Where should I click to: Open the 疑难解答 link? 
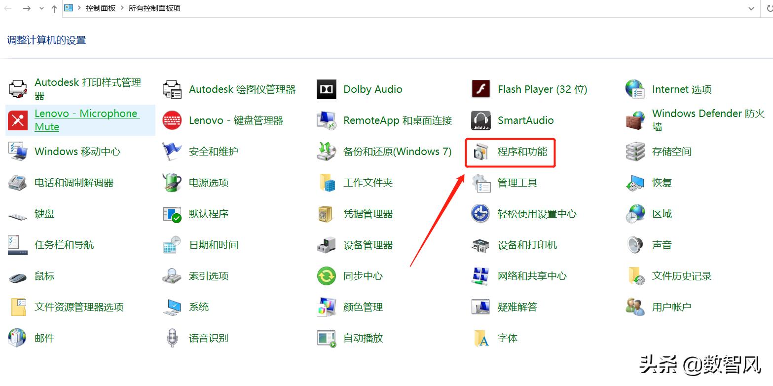(517, 307)
